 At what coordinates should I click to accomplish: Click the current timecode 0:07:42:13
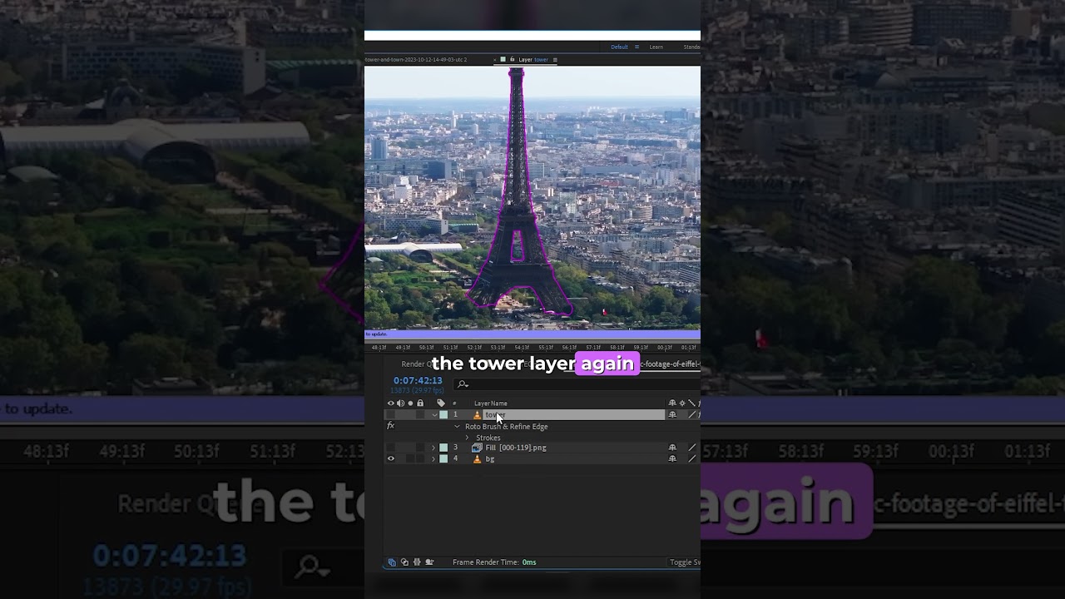418,381
